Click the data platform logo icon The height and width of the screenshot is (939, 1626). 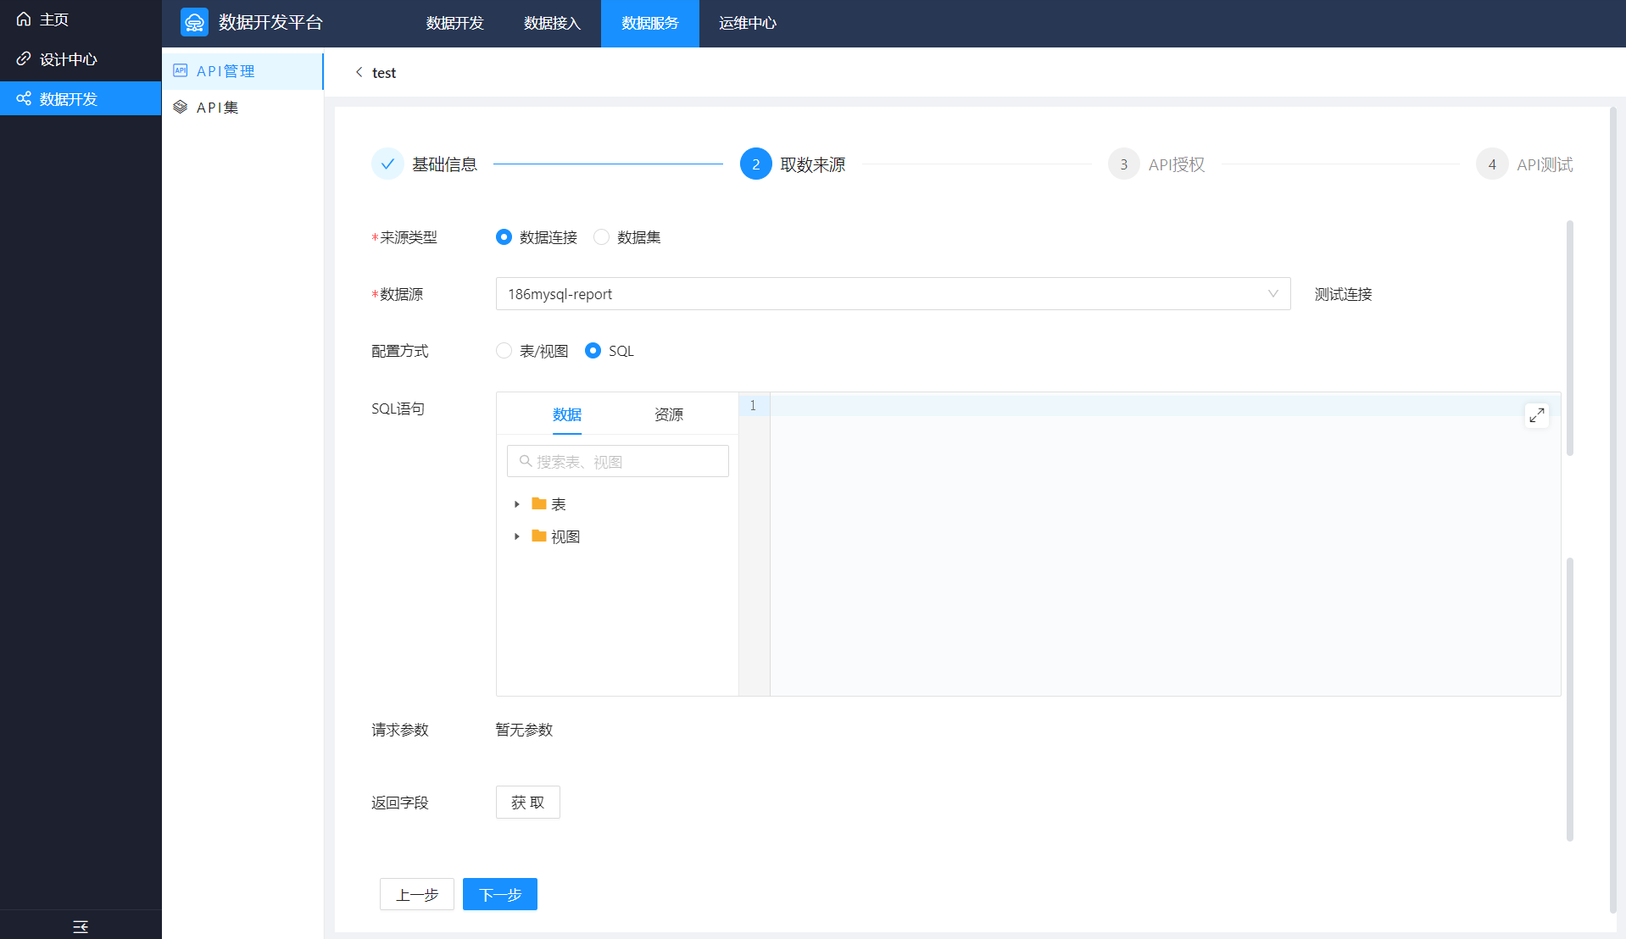click(x=194, y=23)
